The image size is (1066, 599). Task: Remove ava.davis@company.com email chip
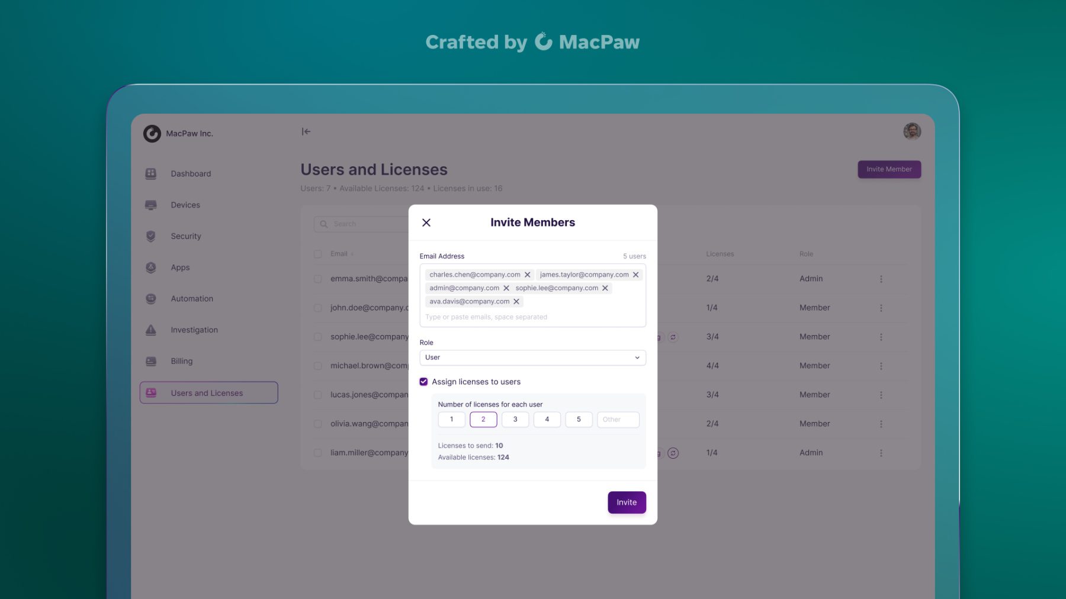pyautogui.click(x=516, y=301)
